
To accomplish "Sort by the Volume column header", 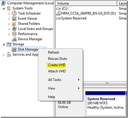I will pos(86,3).
